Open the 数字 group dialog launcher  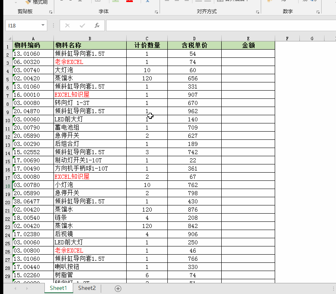pyautogui.click(x=318, y=12)
